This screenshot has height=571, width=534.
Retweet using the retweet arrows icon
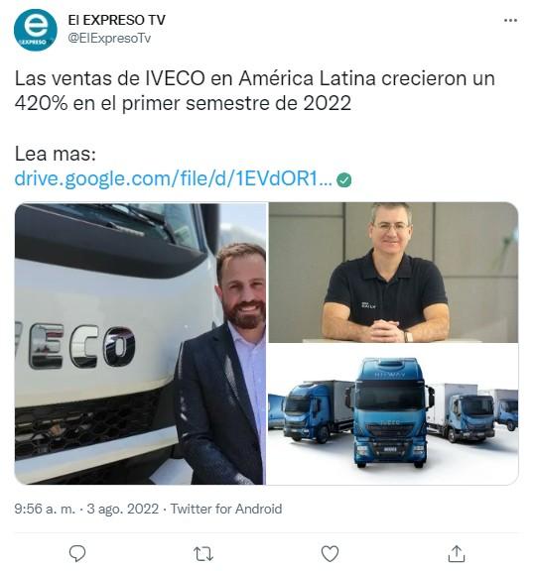pyautogui.click(x=203, y=554)
